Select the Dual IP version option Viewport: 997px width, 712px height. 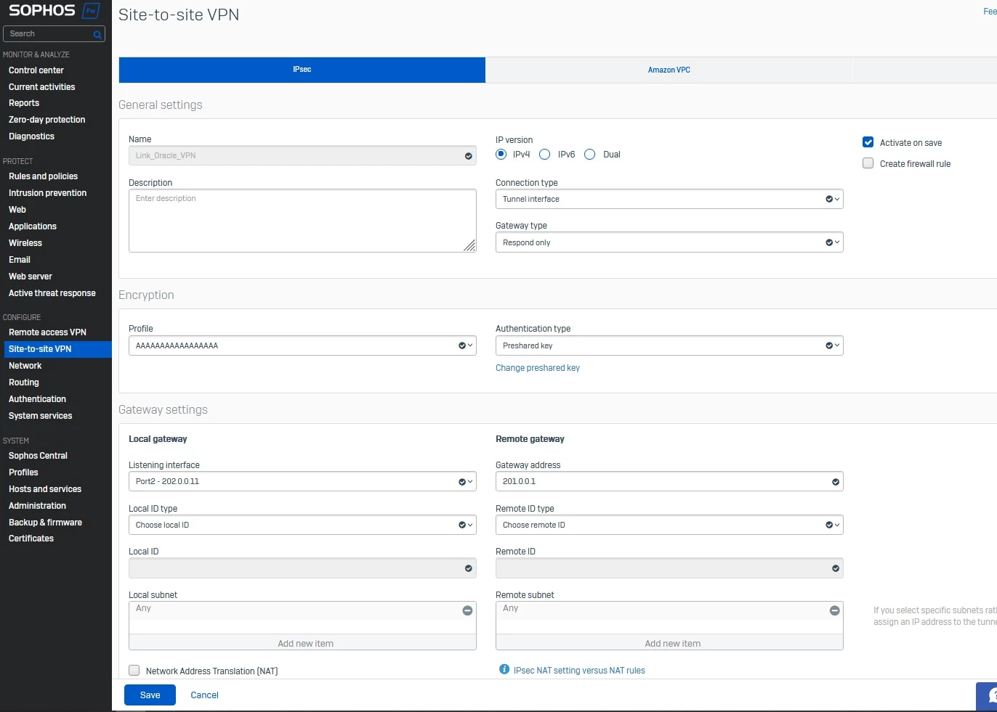click(x=590, y=155)
